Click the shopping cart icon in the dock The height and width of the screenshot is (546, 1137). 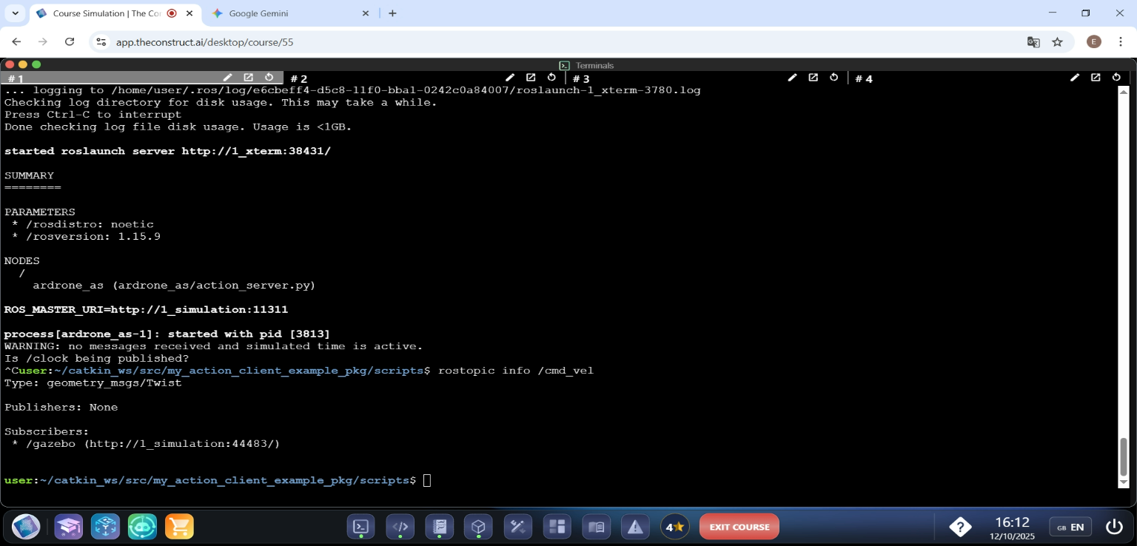click(x=178, y=527)
